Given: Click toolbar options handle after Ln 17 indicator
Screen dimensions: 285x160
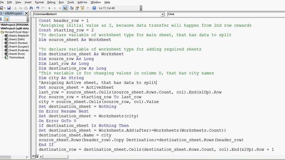Looking at the screenshot, I should pyautogui.click(x=141, y=8).
